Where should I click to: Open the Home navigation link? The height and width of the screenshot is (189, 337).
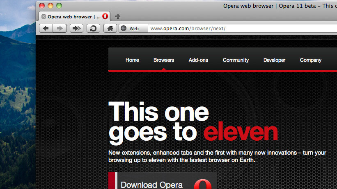[x=132, y=60]
